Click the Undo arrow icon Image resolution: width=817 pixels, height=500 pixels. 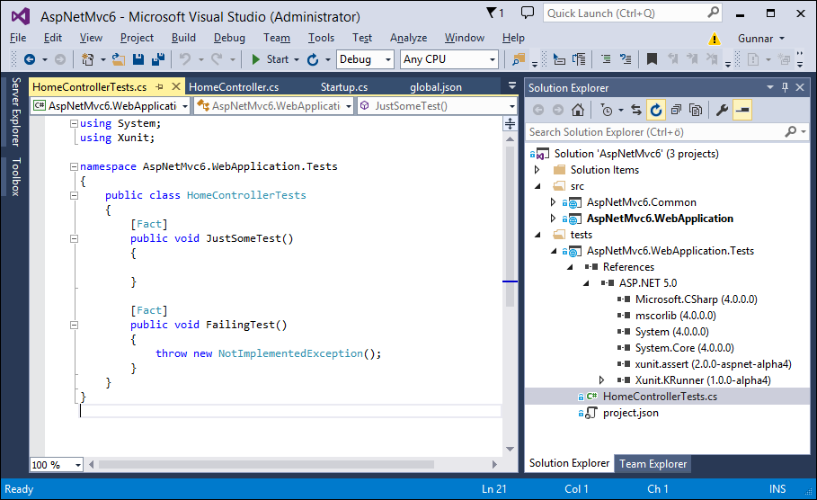click(185, 59)
